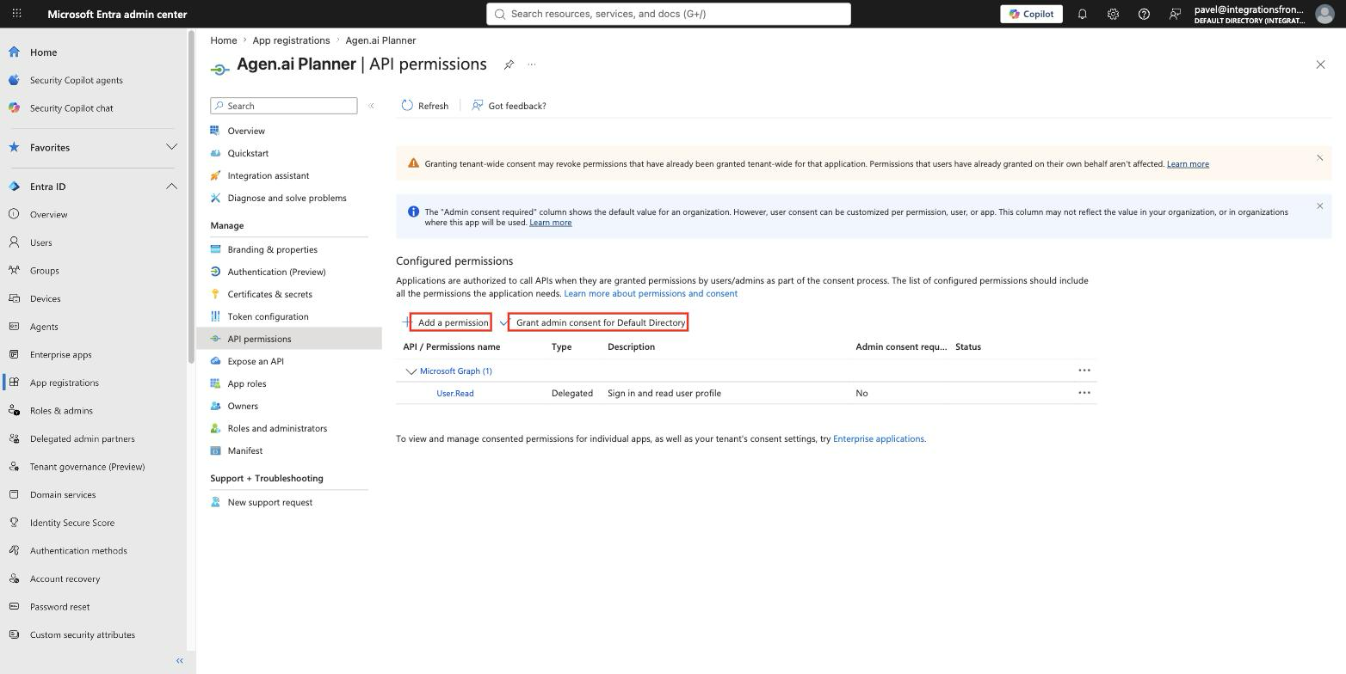Open Account recovery
Image resolution: width=1346 pixels, height=674 pixels.
pyautogui.click(x=65, y=579)
